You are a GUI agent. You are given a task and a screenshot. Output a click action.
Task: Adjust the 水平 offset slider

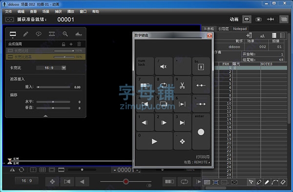click(53, 102)
